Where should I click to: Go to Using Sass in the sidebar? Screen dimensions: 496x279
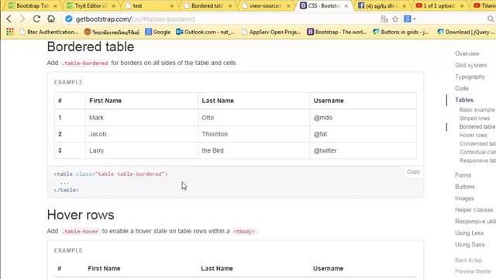pos(470,245)
